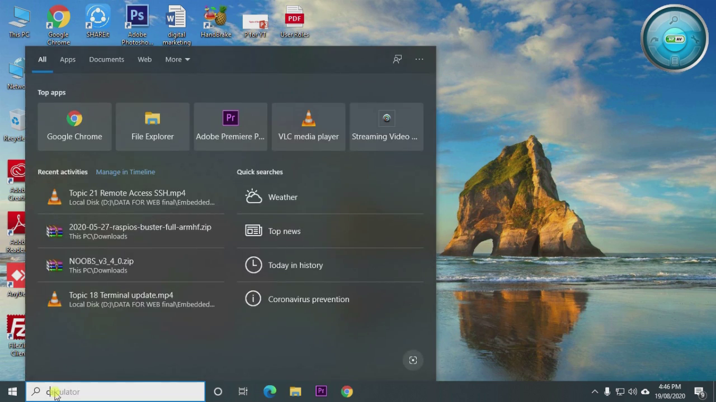Click the Cortana circle on taskbar
This screenshot has width=716, height=402.
218,391
